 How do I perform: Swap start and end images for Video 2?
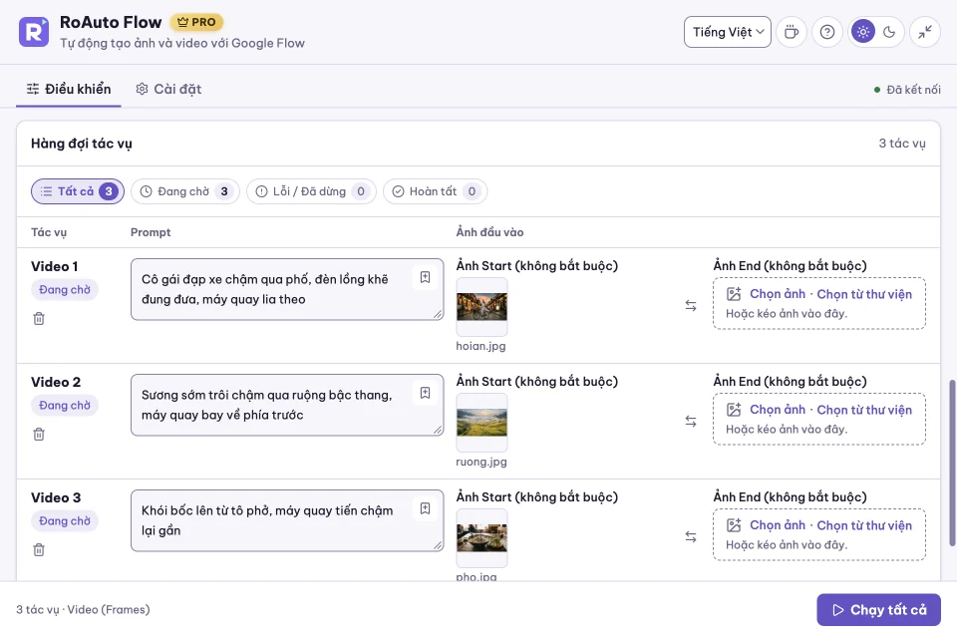pyautogui.click(x=691, y=422)
